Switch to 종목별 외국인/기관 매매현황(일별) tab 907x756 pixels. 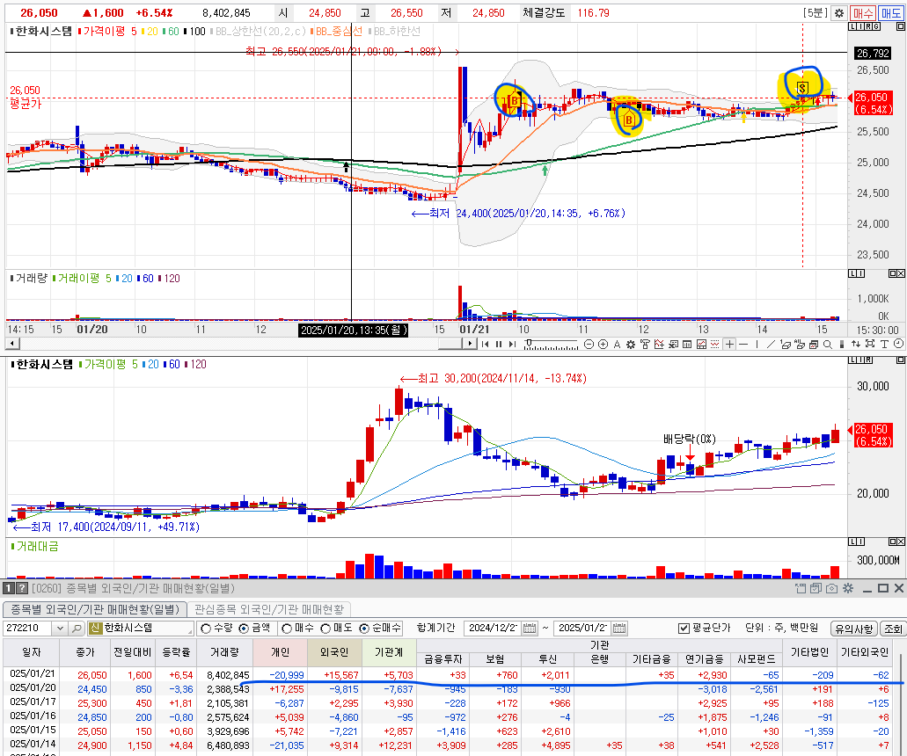tap(95, 609)
